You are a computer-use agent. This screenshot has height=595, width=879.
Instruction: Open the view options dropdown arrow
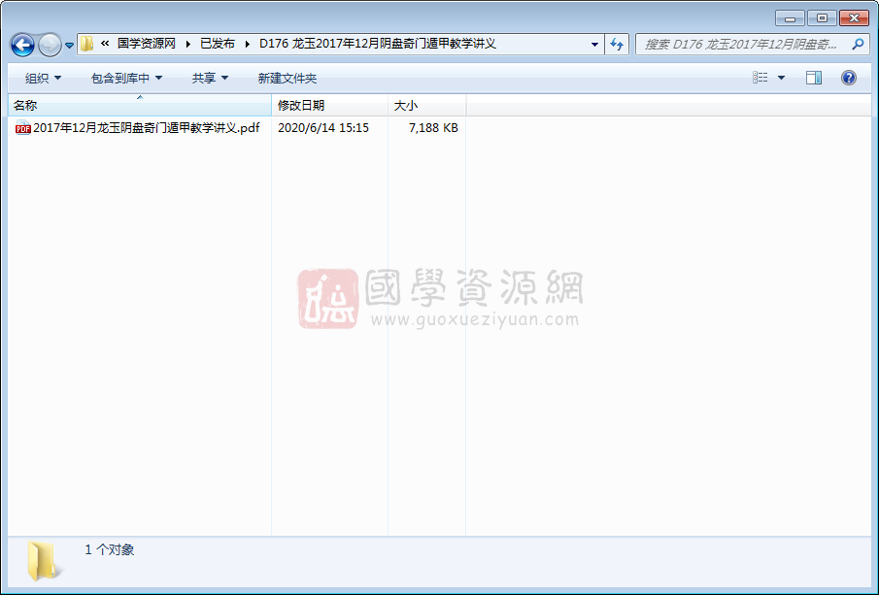coord(781,78)
